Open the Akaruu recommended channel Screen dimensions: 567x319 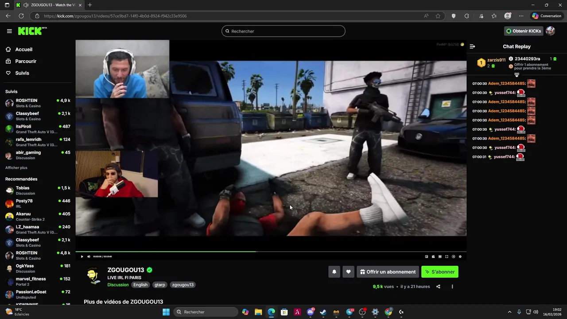(38, 216)
